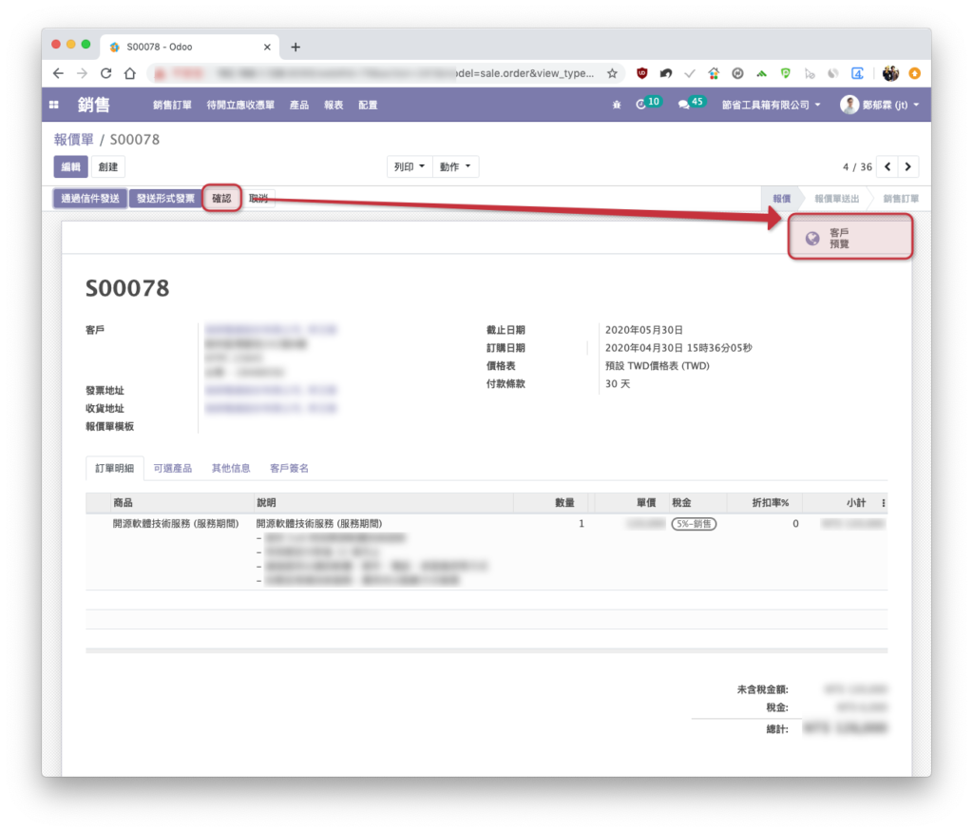Open the 客戶預覽 customer preview button
973x832 pixels.
click(850, 237)
